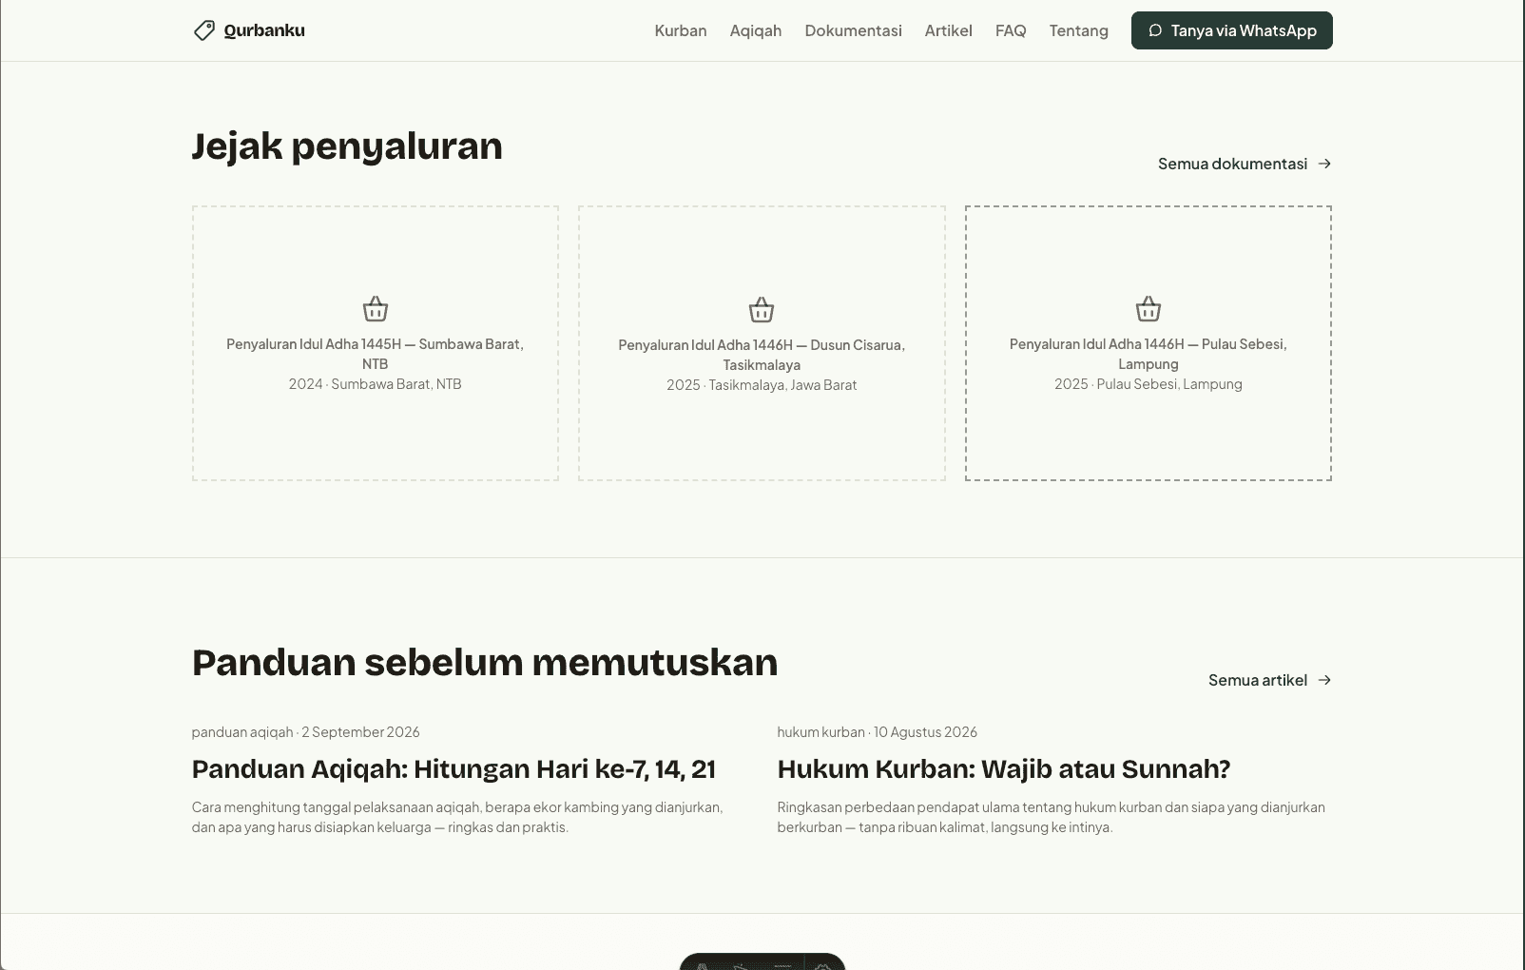
Task: Open the FAQ page from navbar
Action: coord(1011,30)
